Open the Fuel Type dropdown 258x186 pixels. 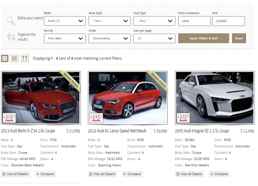tap(154, 21)
